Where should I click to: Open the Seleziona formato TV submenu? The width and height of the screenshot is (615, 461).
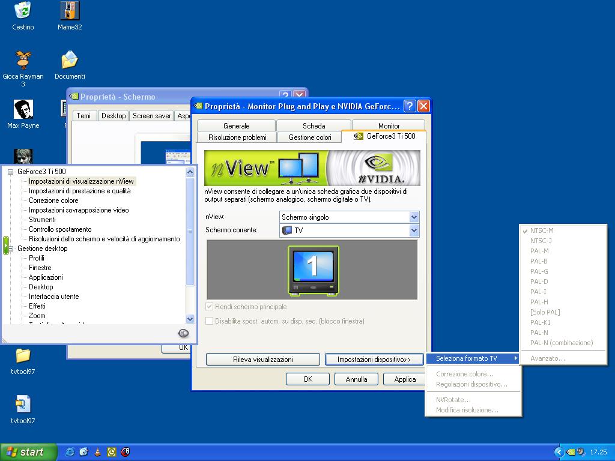click(473, 358)
